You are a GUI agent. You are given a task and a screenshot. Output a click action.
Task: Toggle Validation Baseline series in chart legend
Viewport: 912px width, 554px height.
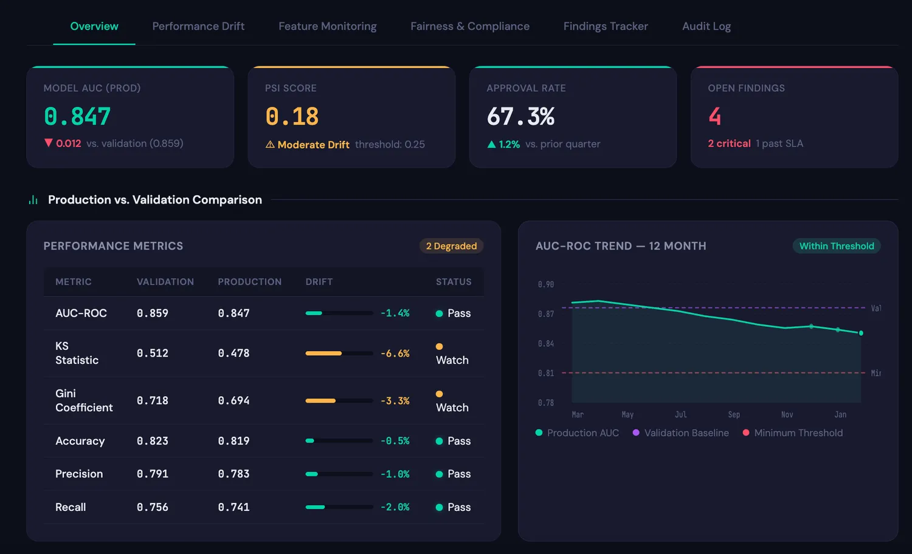680,433
